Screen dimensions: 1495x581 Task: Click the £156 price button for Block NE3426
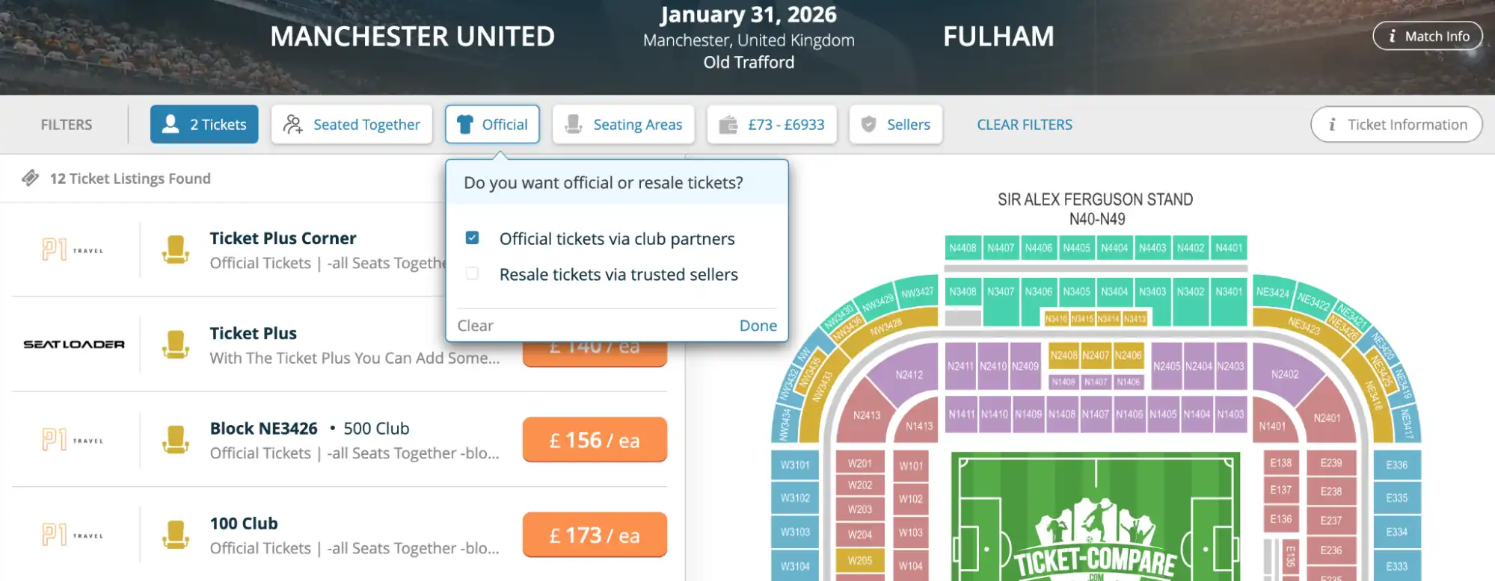(595, 440)
